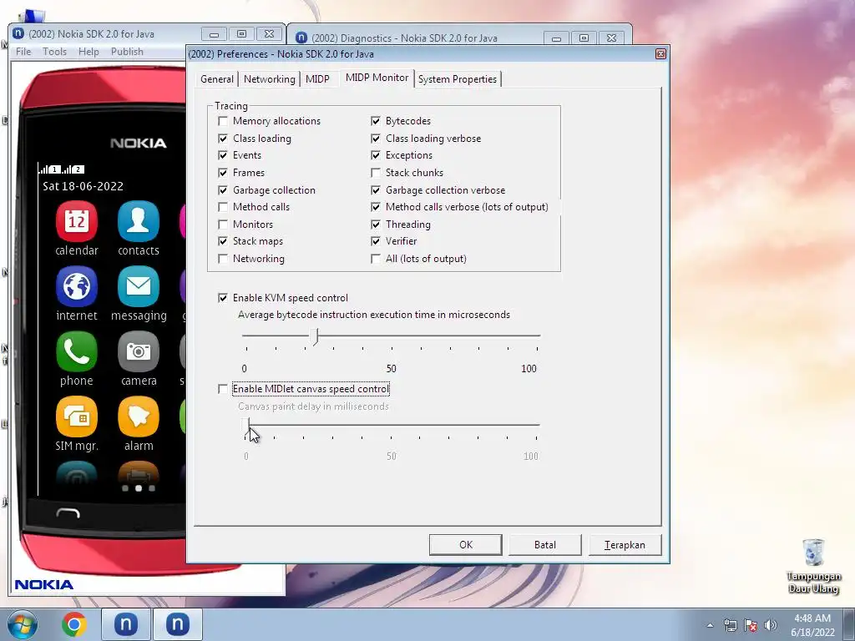Click the KVM bytecode execution time slider thumb
855x641 pixels.
click(x=315, y=337)
